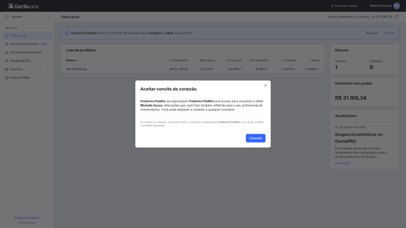Click the Ativos personalizados sidebar icon
Viewport: 406px width, 228px height.
point(7,52)
